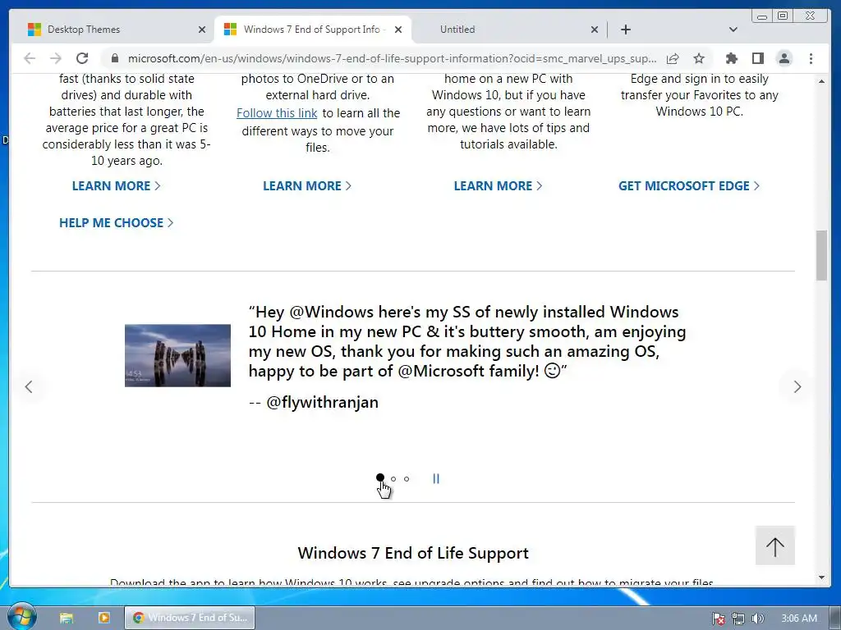Close the Untitled tab

click(595, 30)
